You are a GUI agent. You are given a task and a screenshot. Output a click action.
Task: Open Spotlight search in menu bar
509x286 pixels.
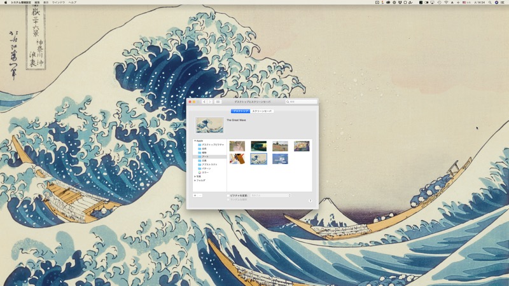coord(490,3)
